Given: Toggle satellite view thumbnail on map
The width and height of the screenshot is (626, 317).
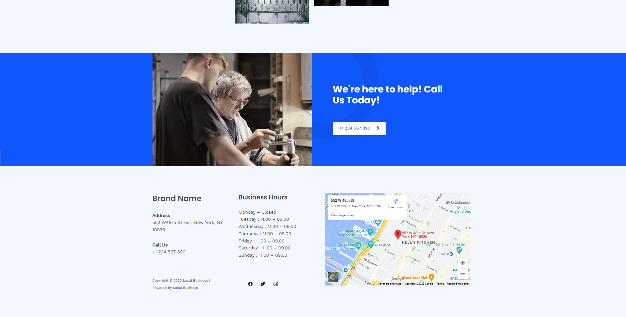Looking at the screenshot, I should (x=333, y=277).
